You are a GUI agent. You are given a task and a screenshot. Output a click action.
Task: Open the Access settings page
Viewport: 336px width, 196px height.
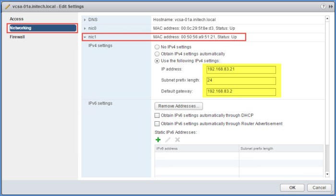click(16, 19)
